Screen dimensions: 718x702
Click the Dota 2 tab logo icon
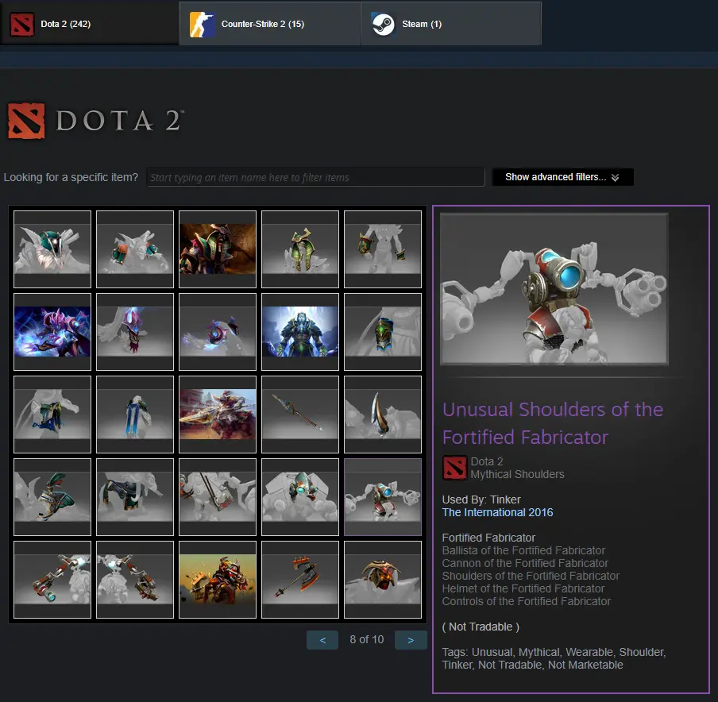(22, 25)
